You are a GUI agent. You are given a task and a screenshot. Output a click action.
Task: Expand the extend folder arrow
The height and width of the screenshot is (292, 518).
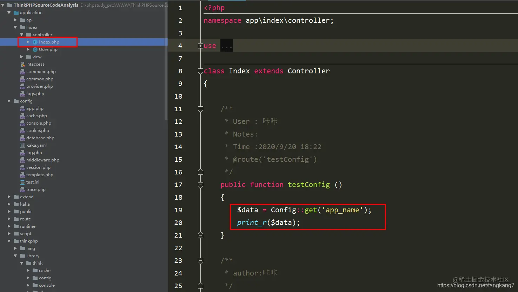click(x=9, y=197)
